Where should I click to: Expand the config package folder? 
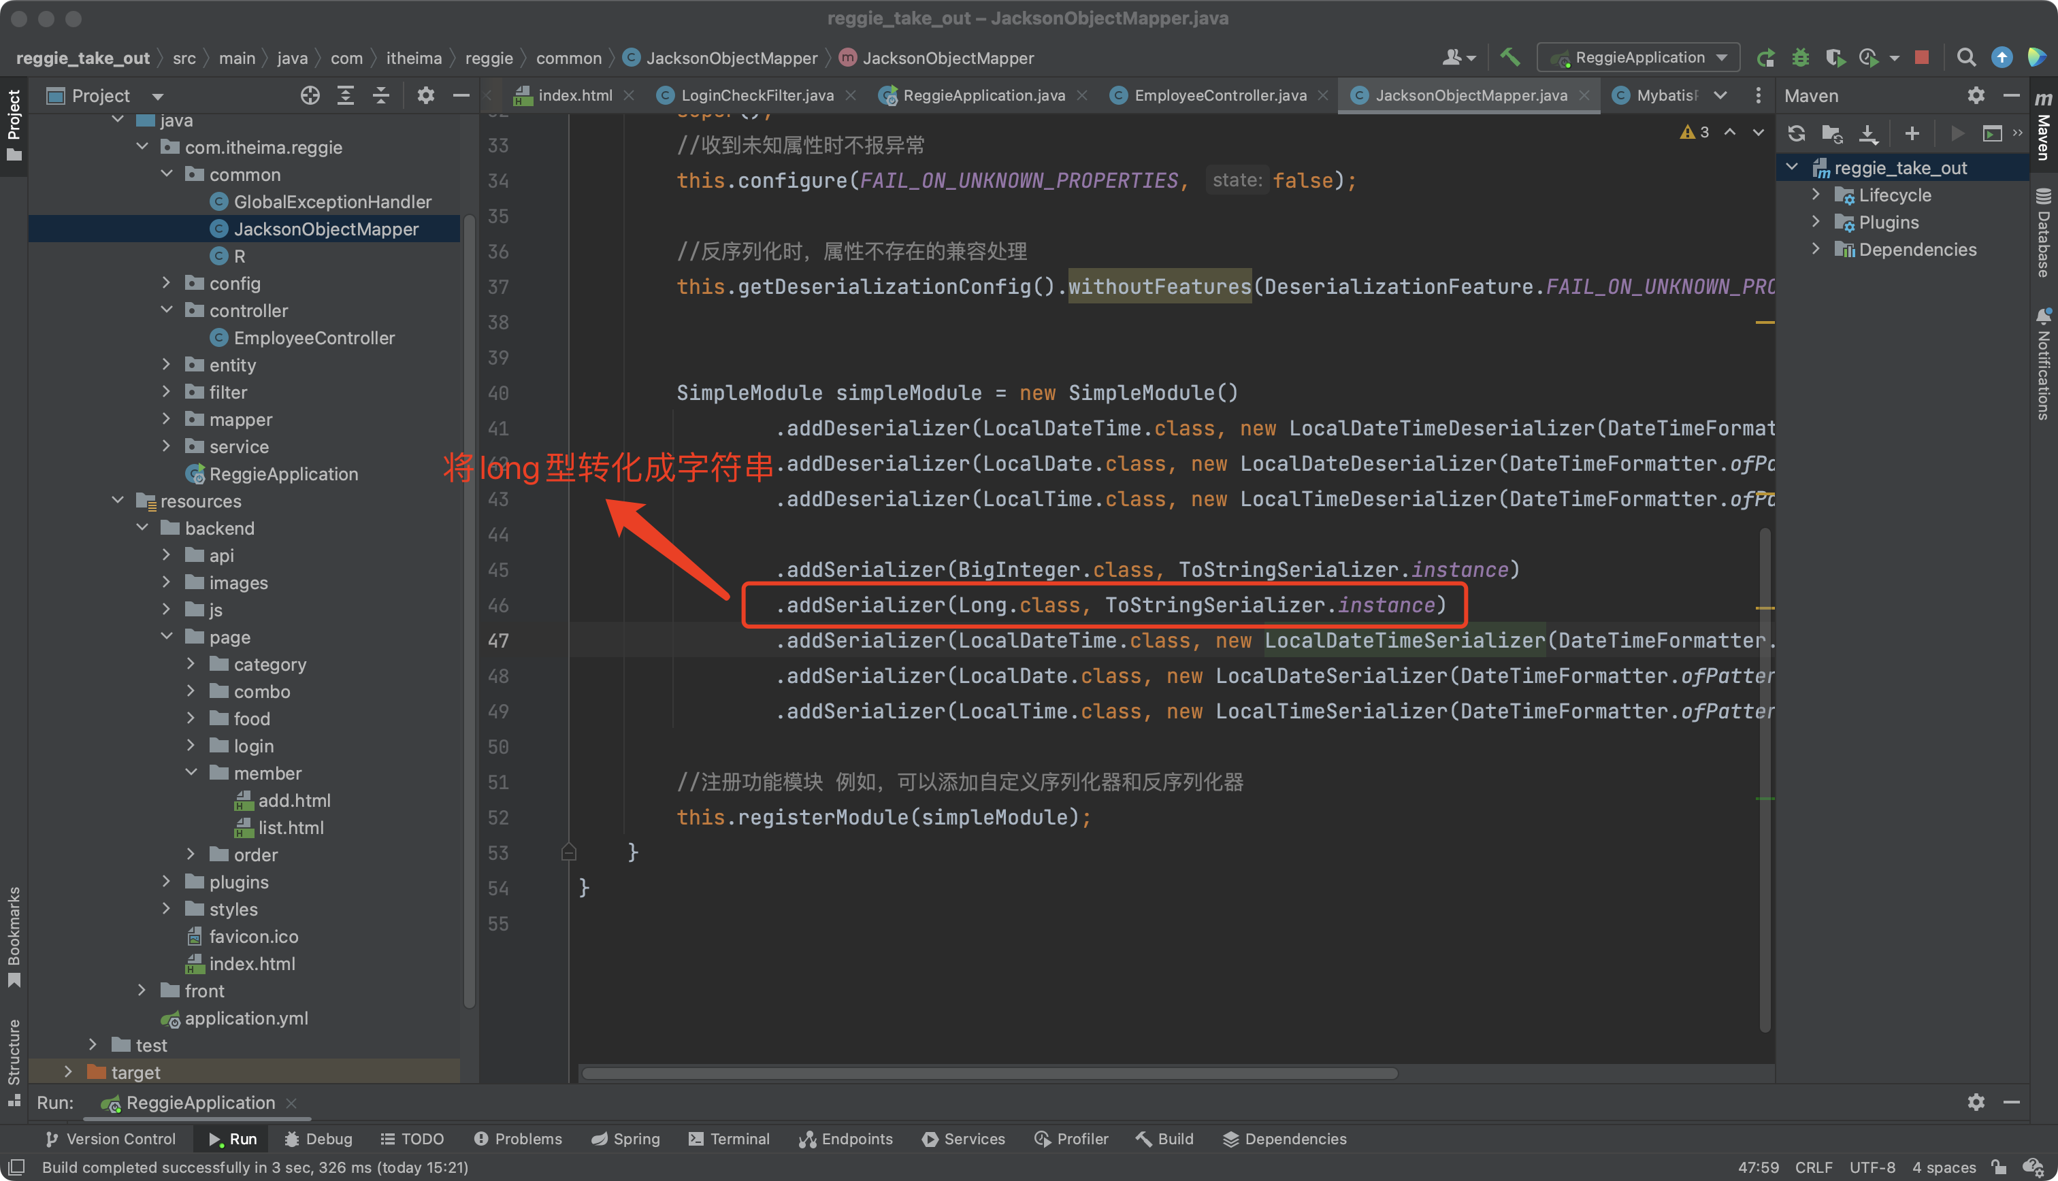pyautogui.click(x=166, y=283)
